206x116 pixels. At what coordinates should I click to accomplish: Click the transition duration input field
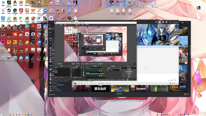coord(114,70)
